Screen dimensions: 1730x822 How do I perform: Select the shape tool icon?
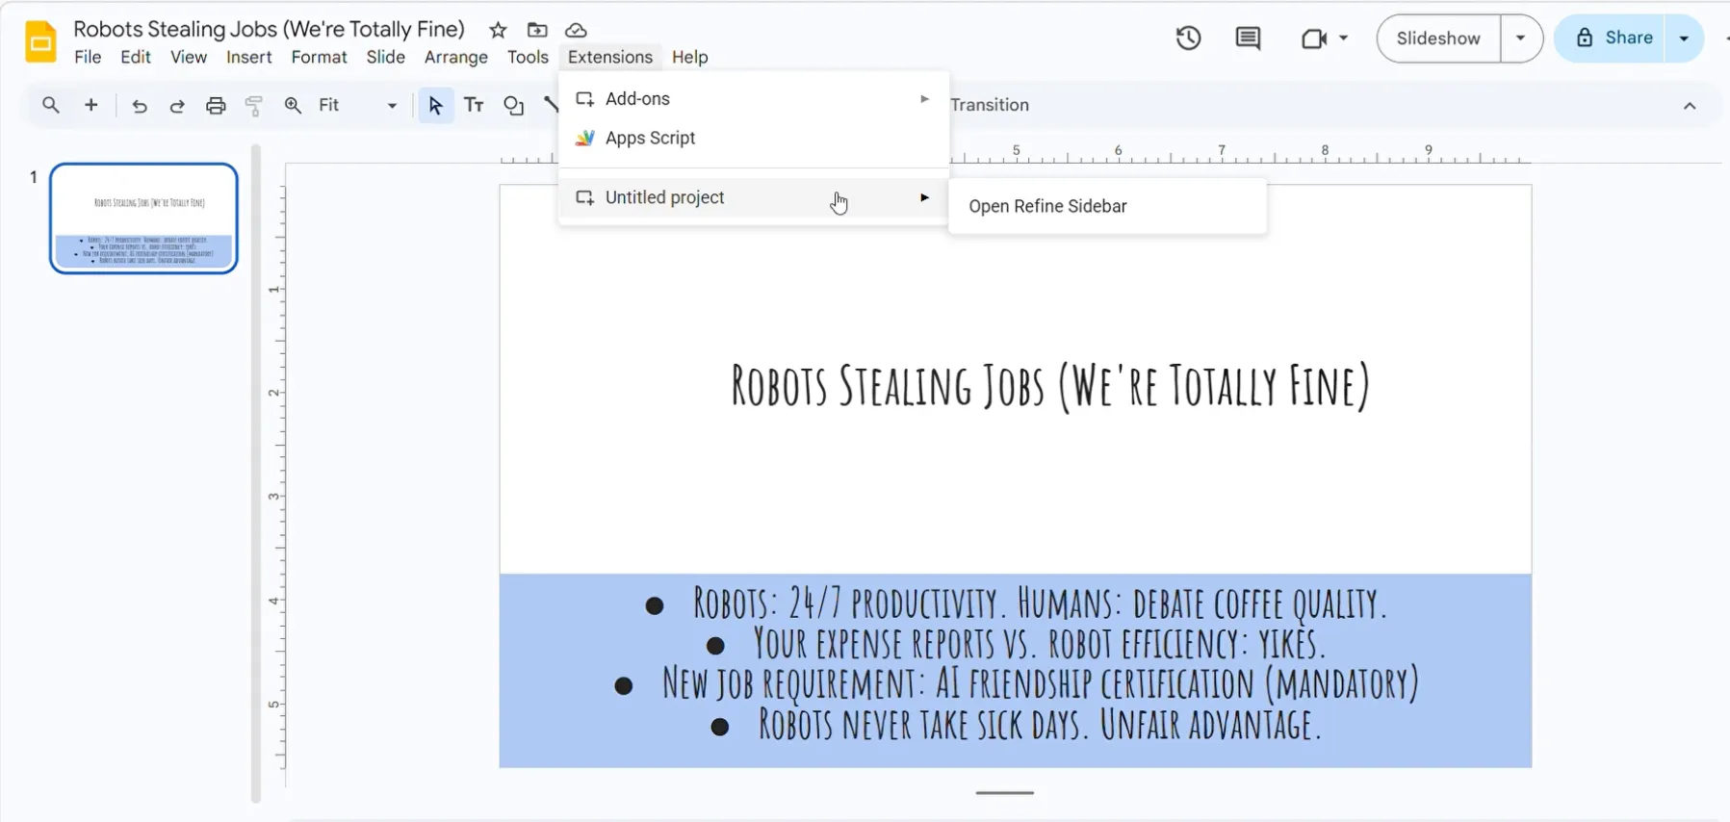(x=514, y=106)
